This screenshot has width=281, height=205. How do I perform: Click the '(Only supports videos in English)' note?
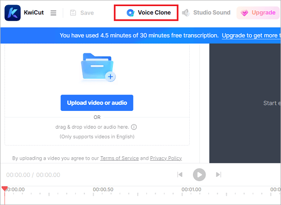point(97,137)
